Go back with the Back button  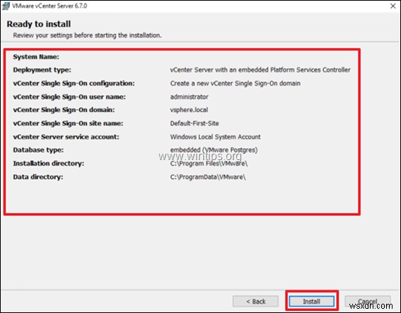pyautogui.click(x=255, y=301)
